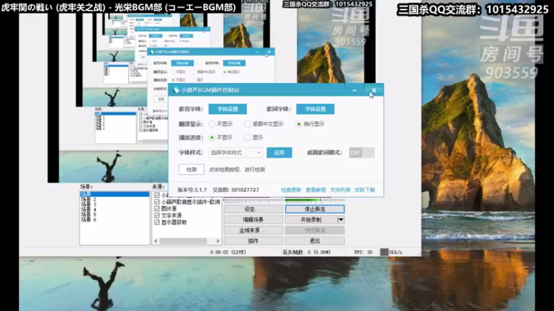Click the 0kb/s bitrate indicator

coord(391,252)
